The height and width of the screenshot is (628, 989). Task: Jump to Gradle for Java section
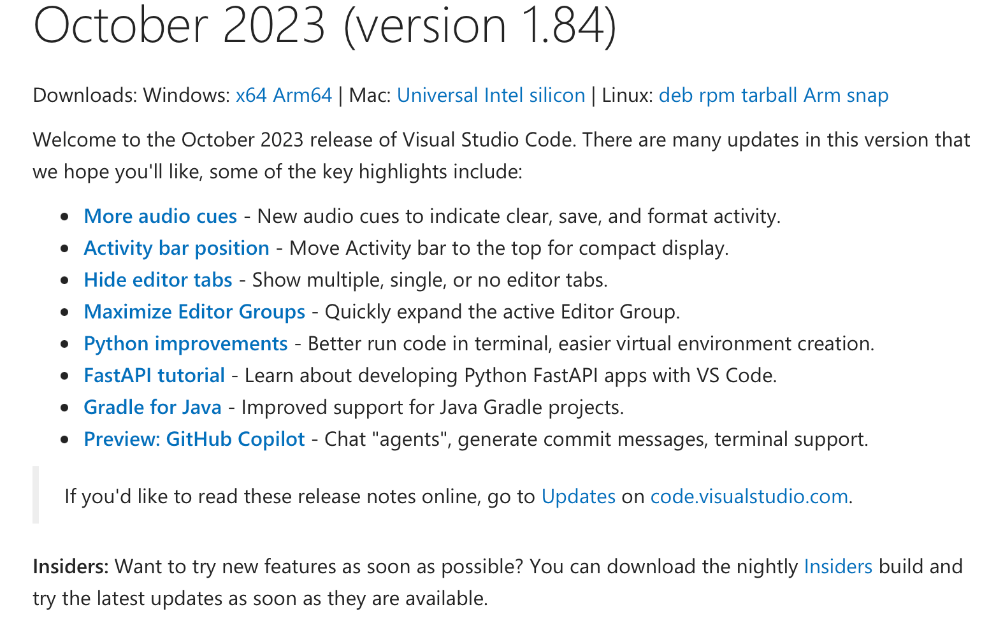(x=152, y=408)
